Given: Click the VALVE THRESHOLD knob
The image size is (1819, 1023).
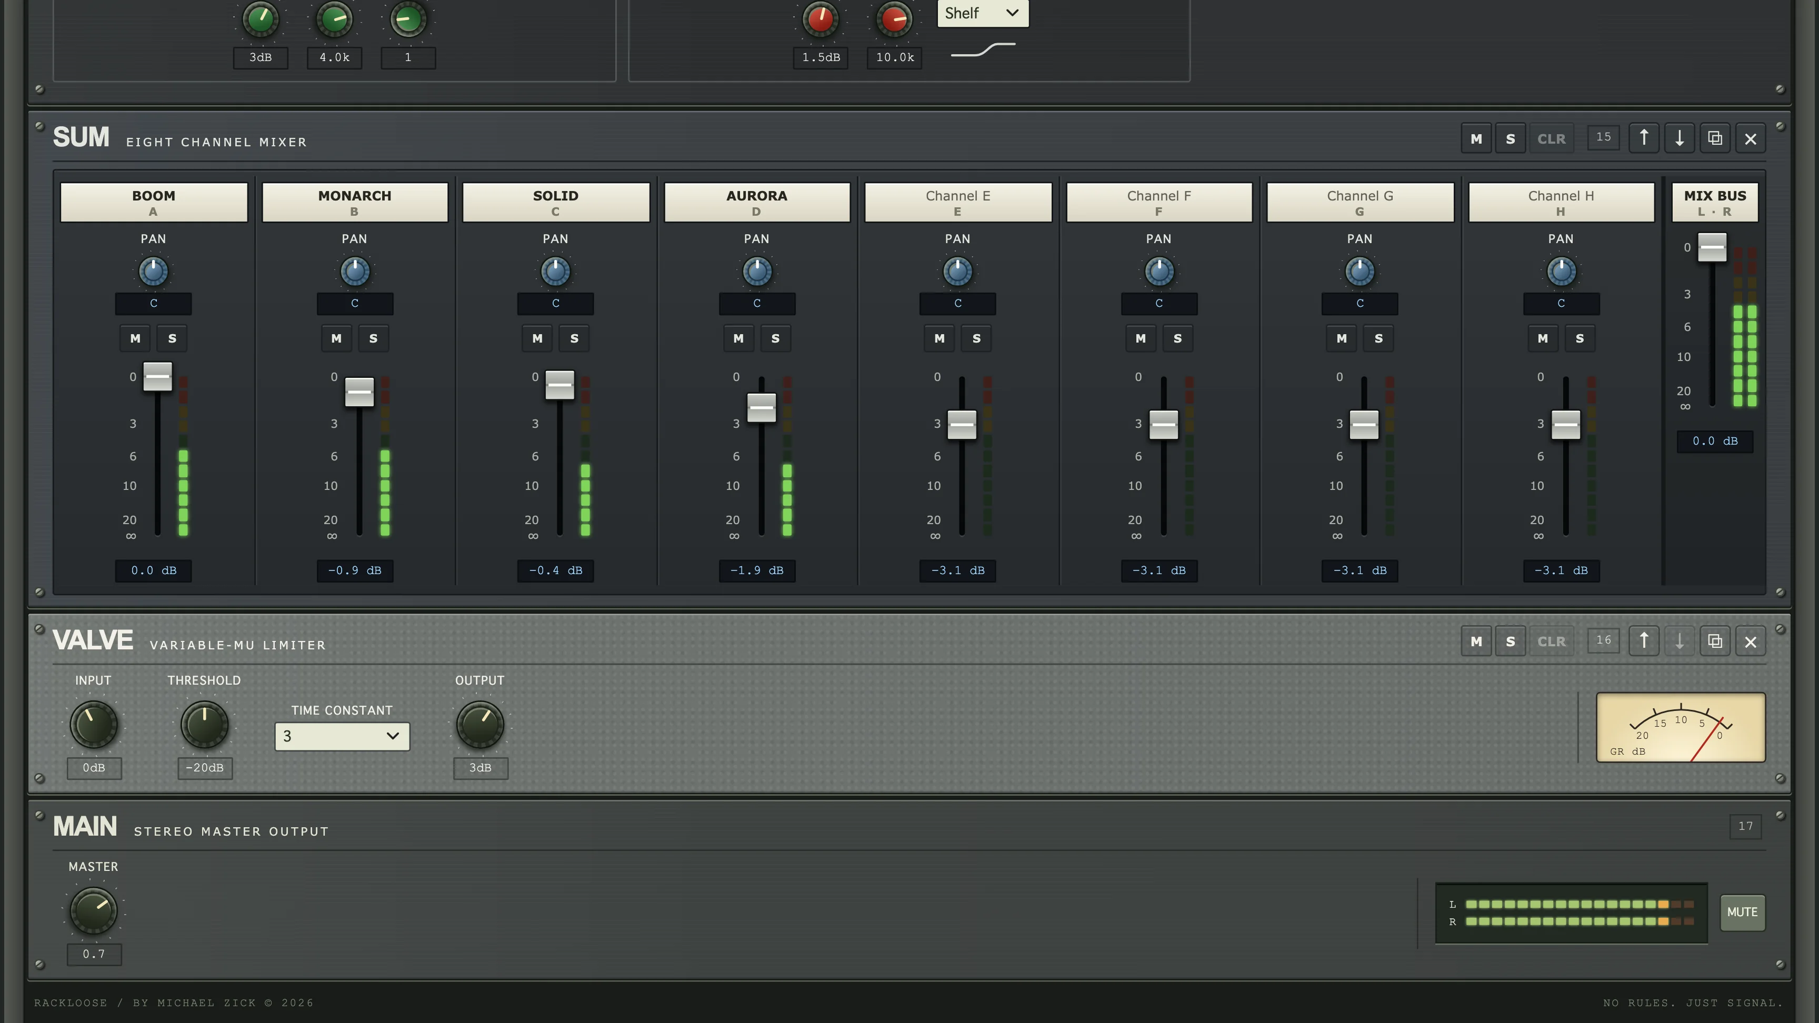Looking at the screenshot, I should coord(204,724).
